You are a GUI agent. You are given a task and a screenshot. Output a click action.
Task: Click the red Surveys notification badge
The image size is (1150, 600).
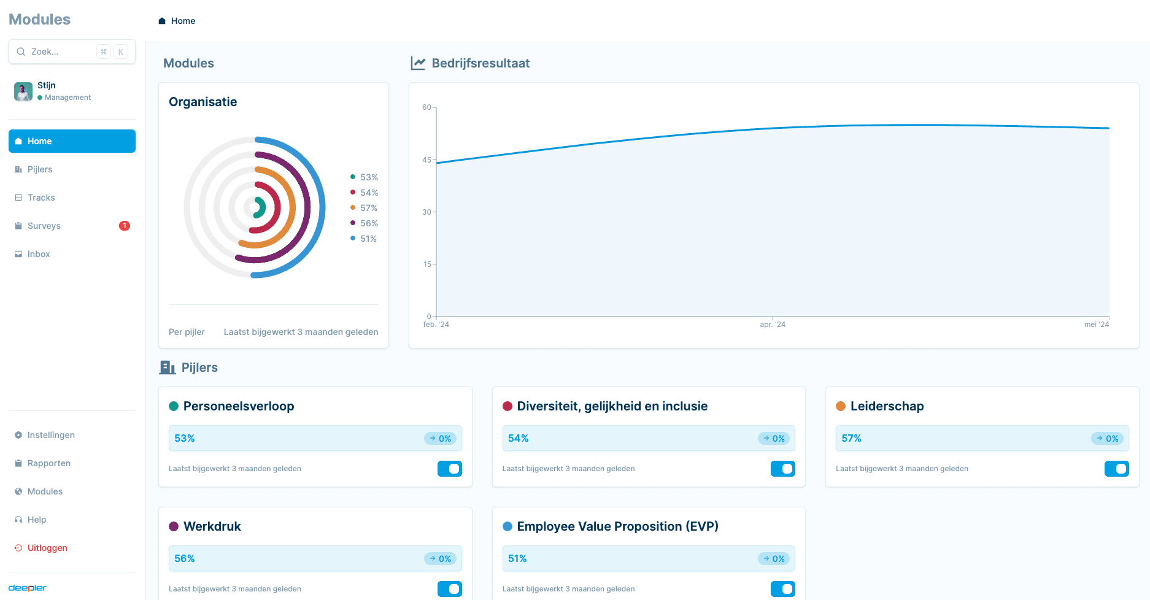[x=125, y=226]
